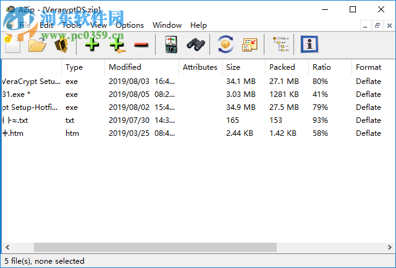Sort by the Modified column header
Screen dimensions: 396x268
[141, 67]
